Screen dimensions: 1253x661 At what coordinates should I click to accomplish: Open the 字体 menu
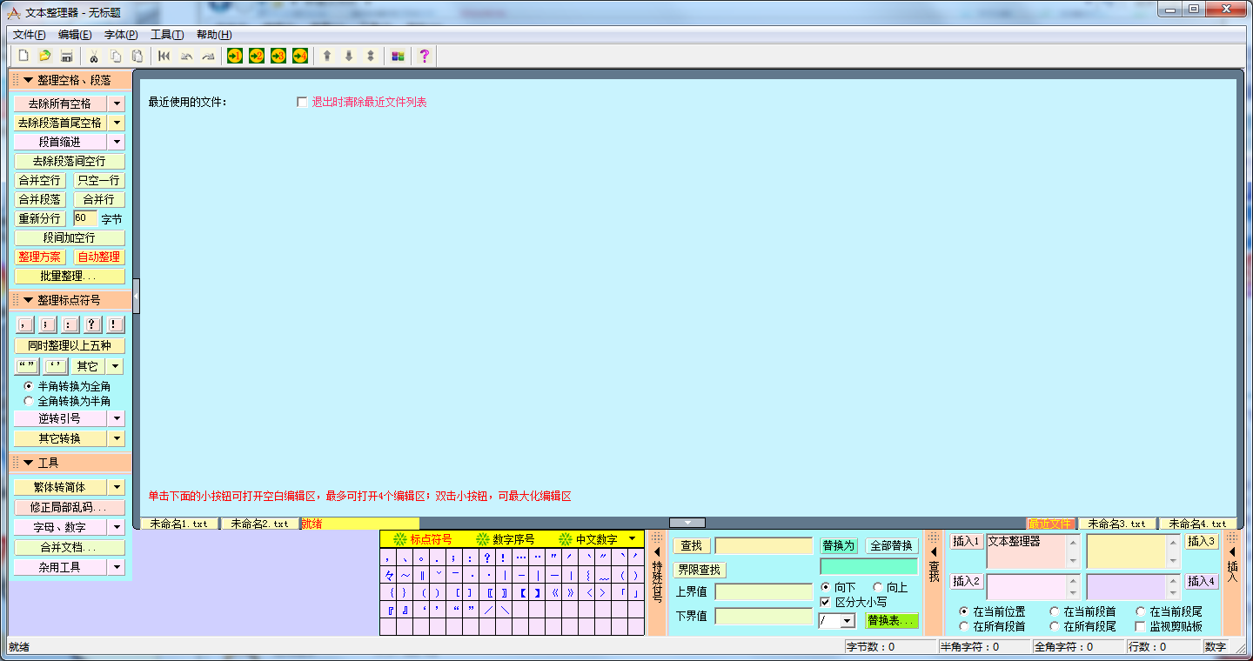pos(121,35)
